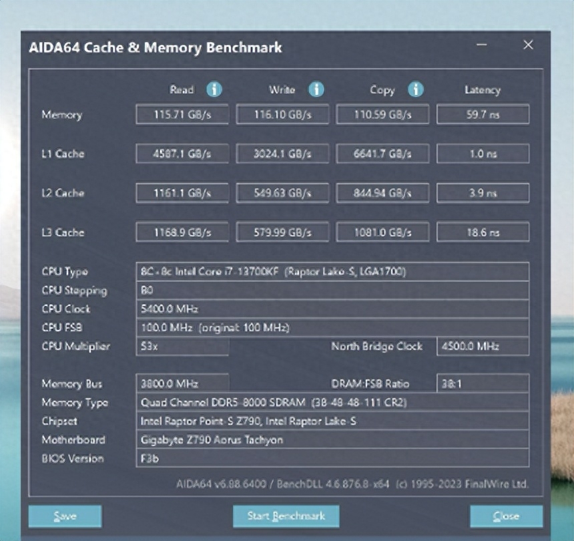
Task: Click the CPU Stepping value B0
Action: tap(332, 291)
